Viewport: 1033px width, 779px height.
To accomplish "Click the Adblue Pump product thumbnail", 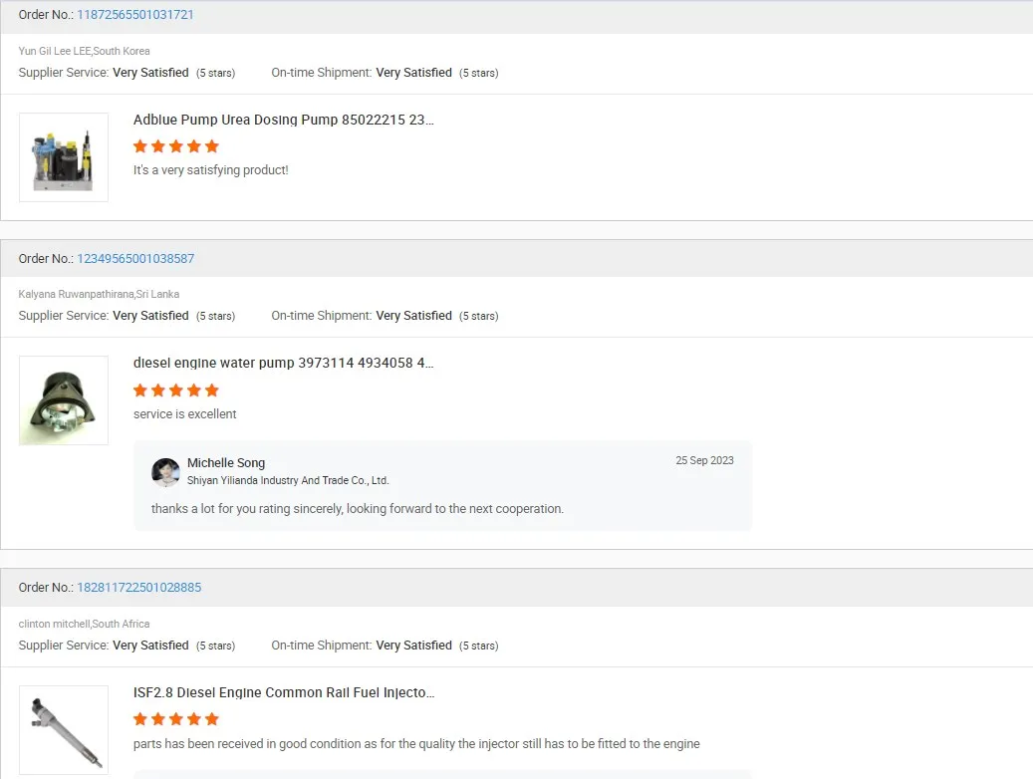I will coord(64,157).
